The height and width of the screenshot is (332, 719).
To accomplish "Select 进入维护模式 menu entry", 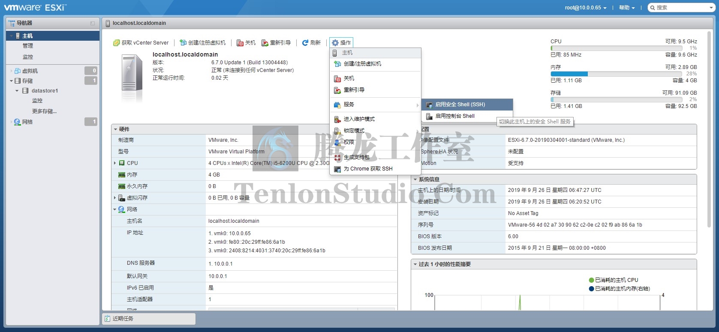I will click(375, 119).
